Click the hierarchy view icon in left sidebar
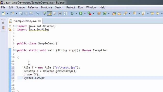163x92 pixels. [3, 28]
